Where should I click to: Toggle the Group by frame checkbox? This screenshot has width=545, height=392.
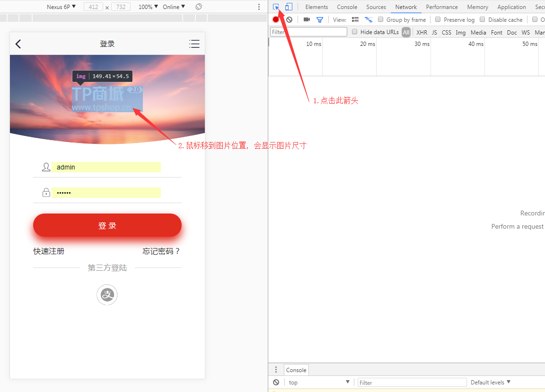pyautogui.click(x=381, y=20)
